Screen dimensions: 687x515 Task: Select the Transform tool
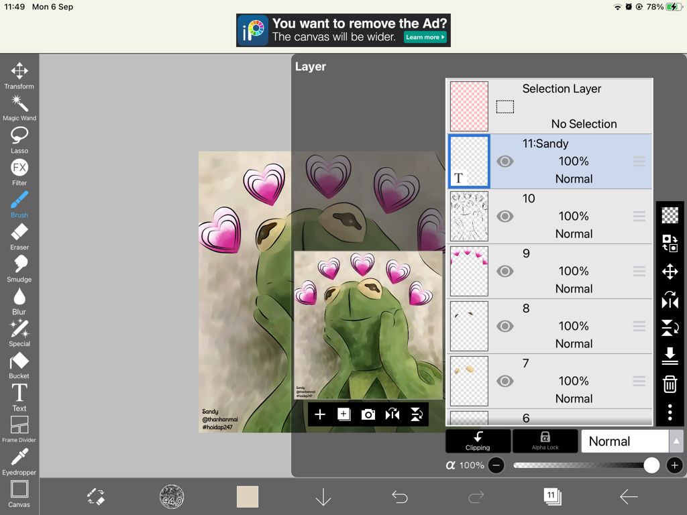click(x=19, y=76)
